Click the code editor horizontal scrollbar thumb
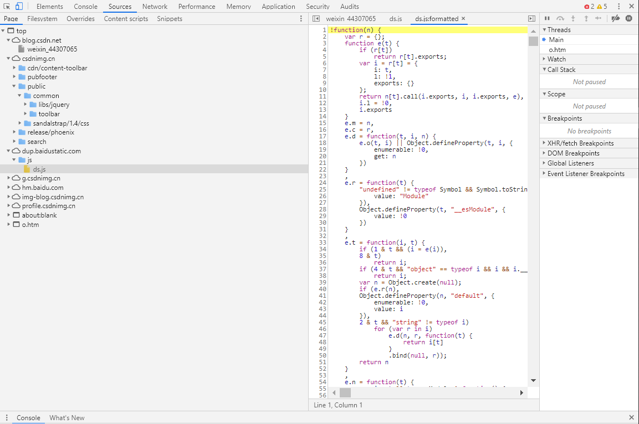The width and height of the screenshot is (639, 424). (345, 392)
